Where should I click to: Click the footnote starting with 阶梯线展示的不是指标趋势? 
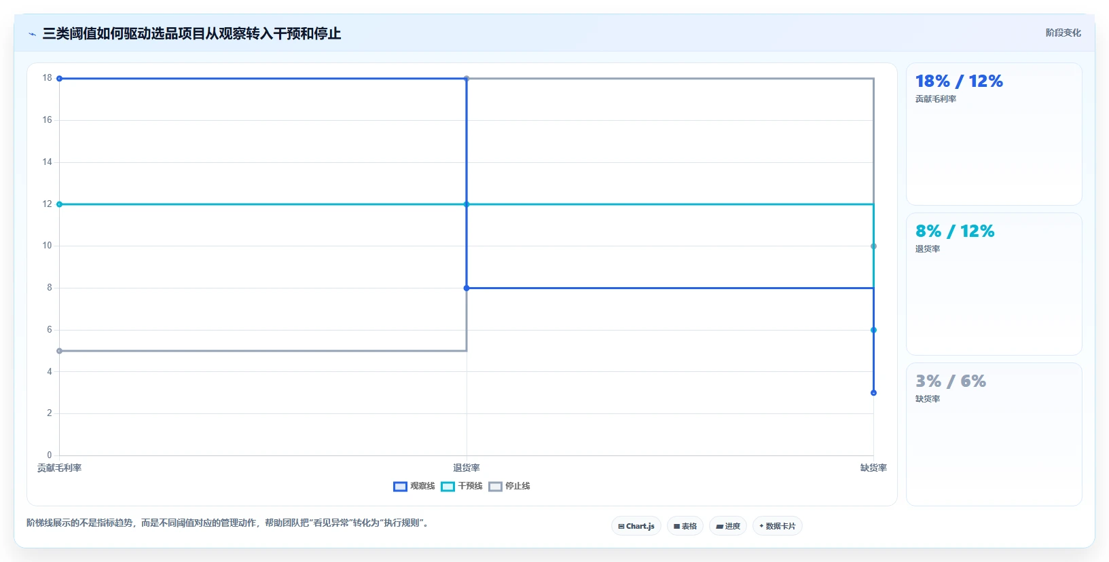[228, 523]
